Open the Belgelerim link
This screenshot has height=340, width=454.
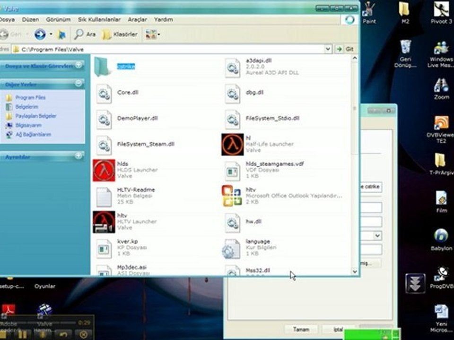click(x=26, y=107)
